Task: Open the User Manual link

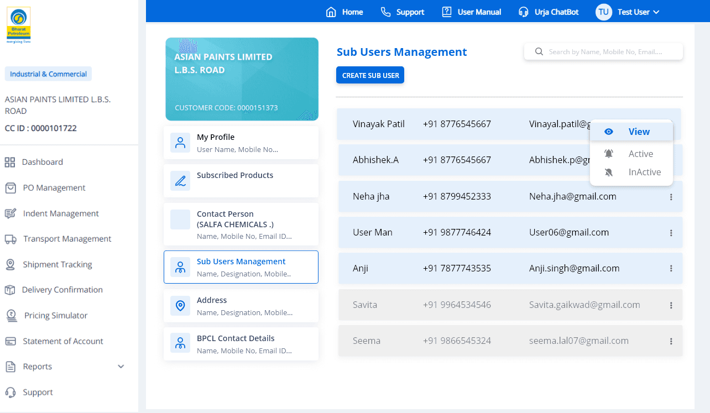Action: tap(479, 12)
